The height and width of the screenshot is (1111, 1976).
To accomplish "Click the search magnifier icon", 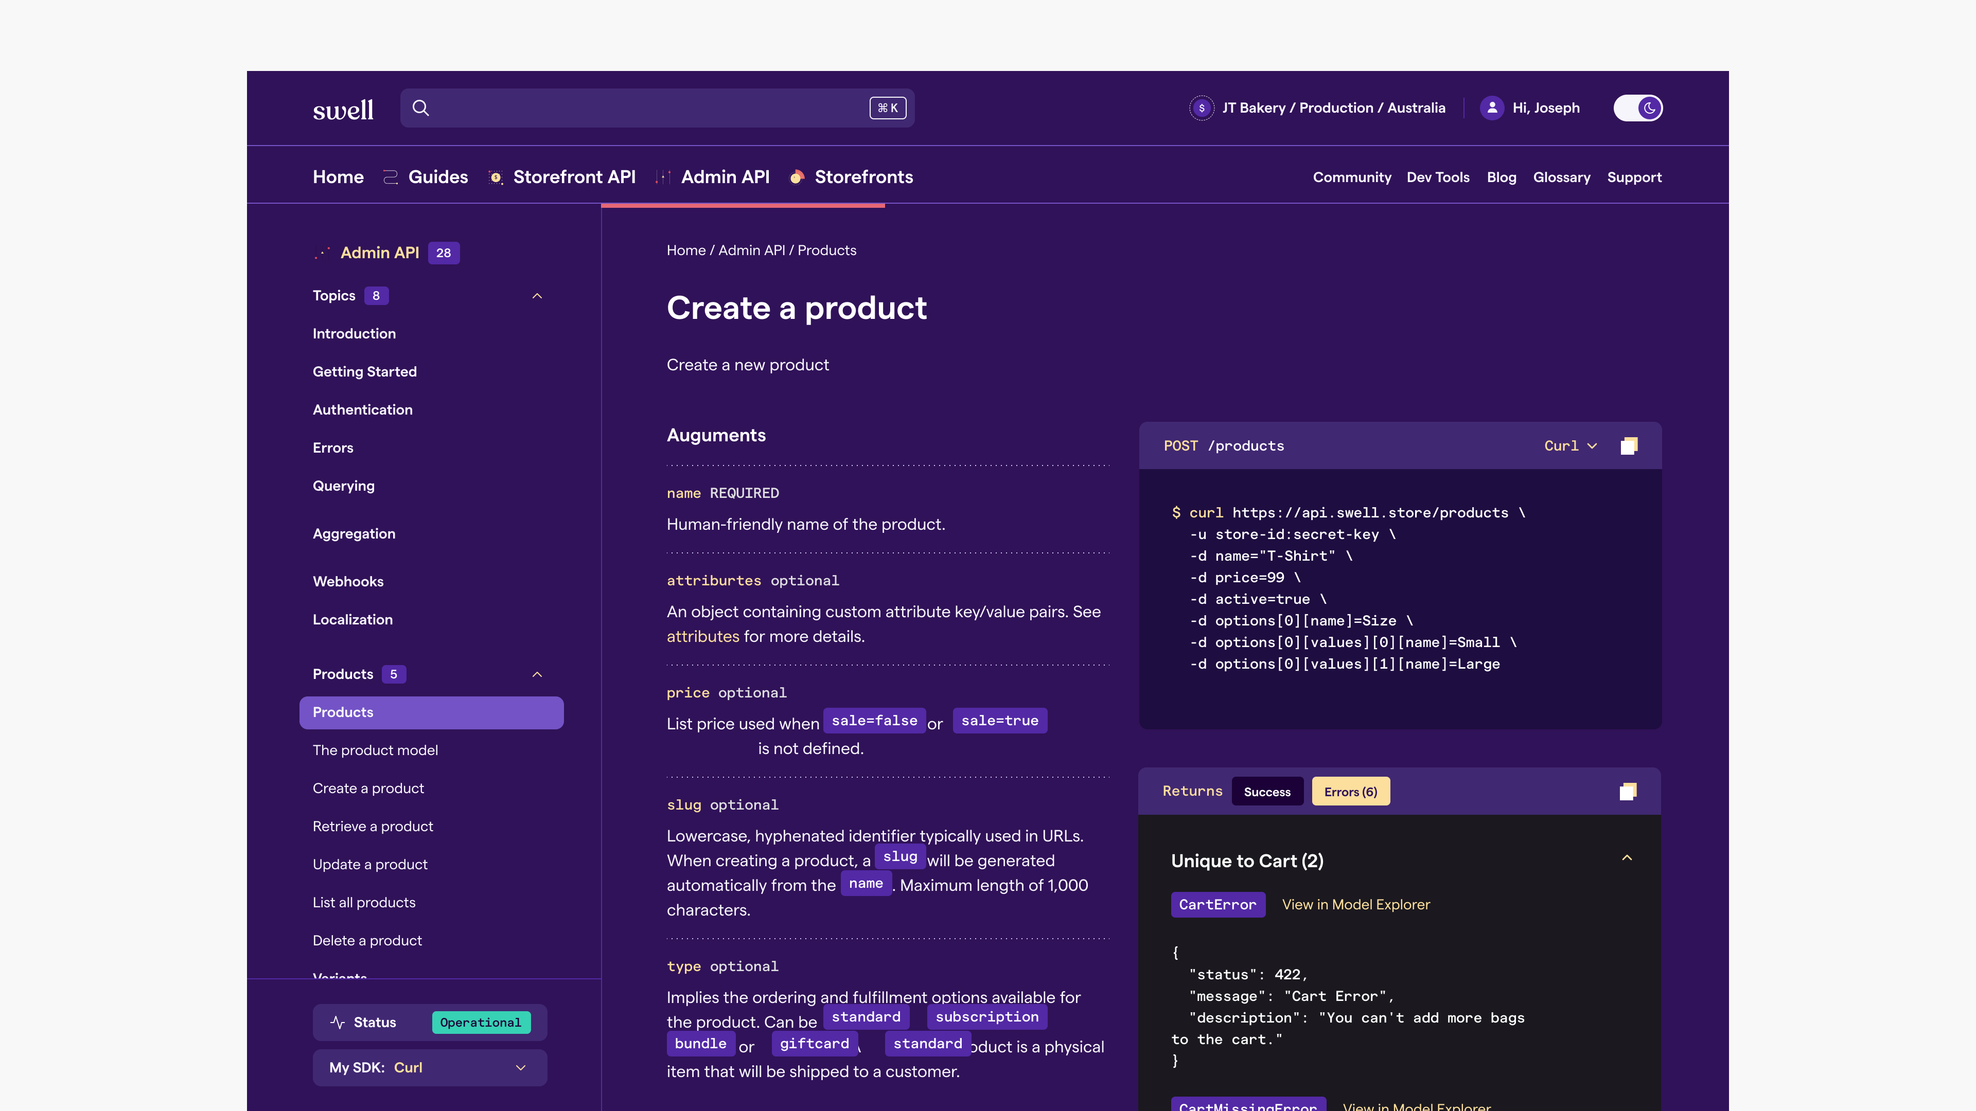I will (420, 108).
